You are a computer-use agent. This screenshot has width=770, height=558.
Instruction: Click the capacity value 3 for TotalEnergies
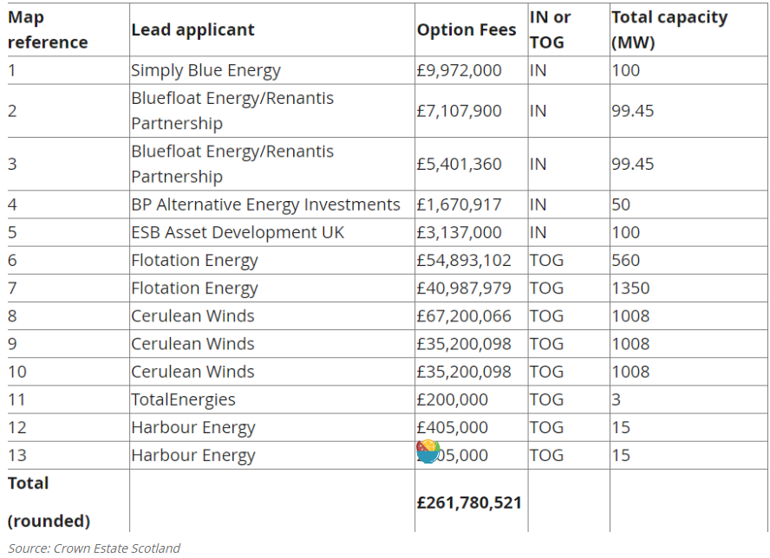click(x=616, y=400)
